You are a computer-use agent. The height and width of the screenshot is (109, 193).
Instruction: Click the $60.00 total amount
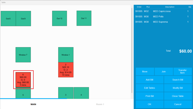[186, 51]
